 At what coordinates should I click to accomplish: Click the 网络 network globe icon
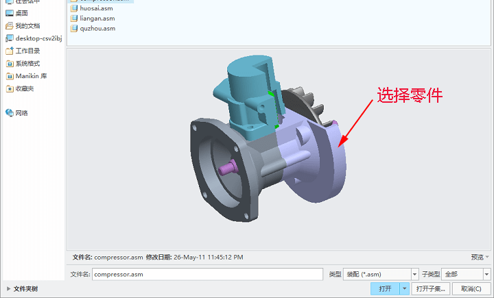click(x=10, y=112)
